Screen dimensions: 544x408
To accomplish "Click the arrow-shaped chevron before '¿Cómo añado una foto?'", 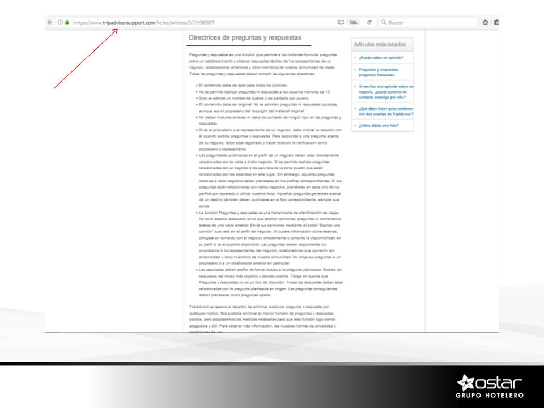I will [x=355, y=125].
